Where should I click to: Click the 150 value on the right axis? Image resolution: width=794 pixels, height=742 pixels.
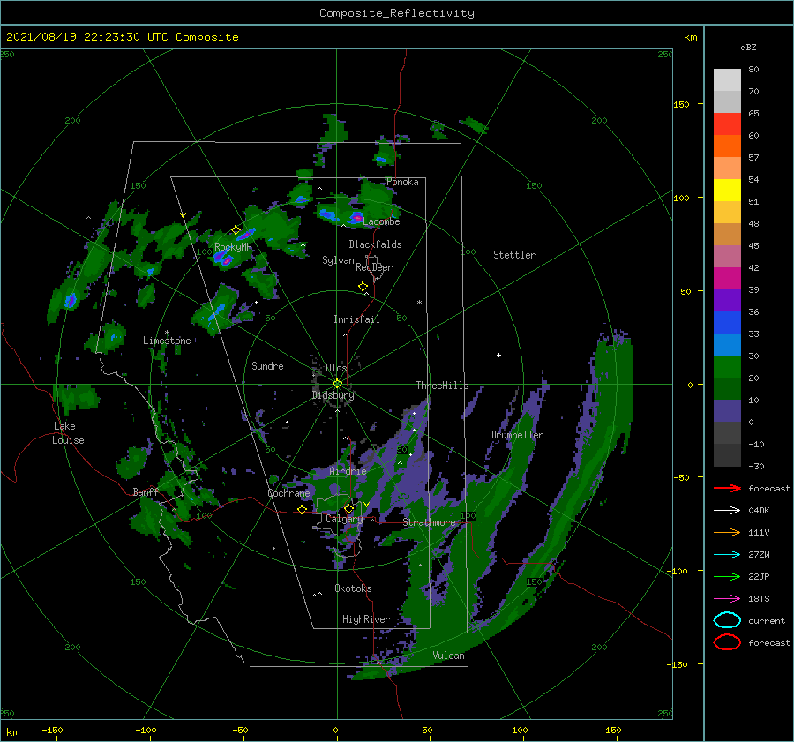[x=682, y=104]
